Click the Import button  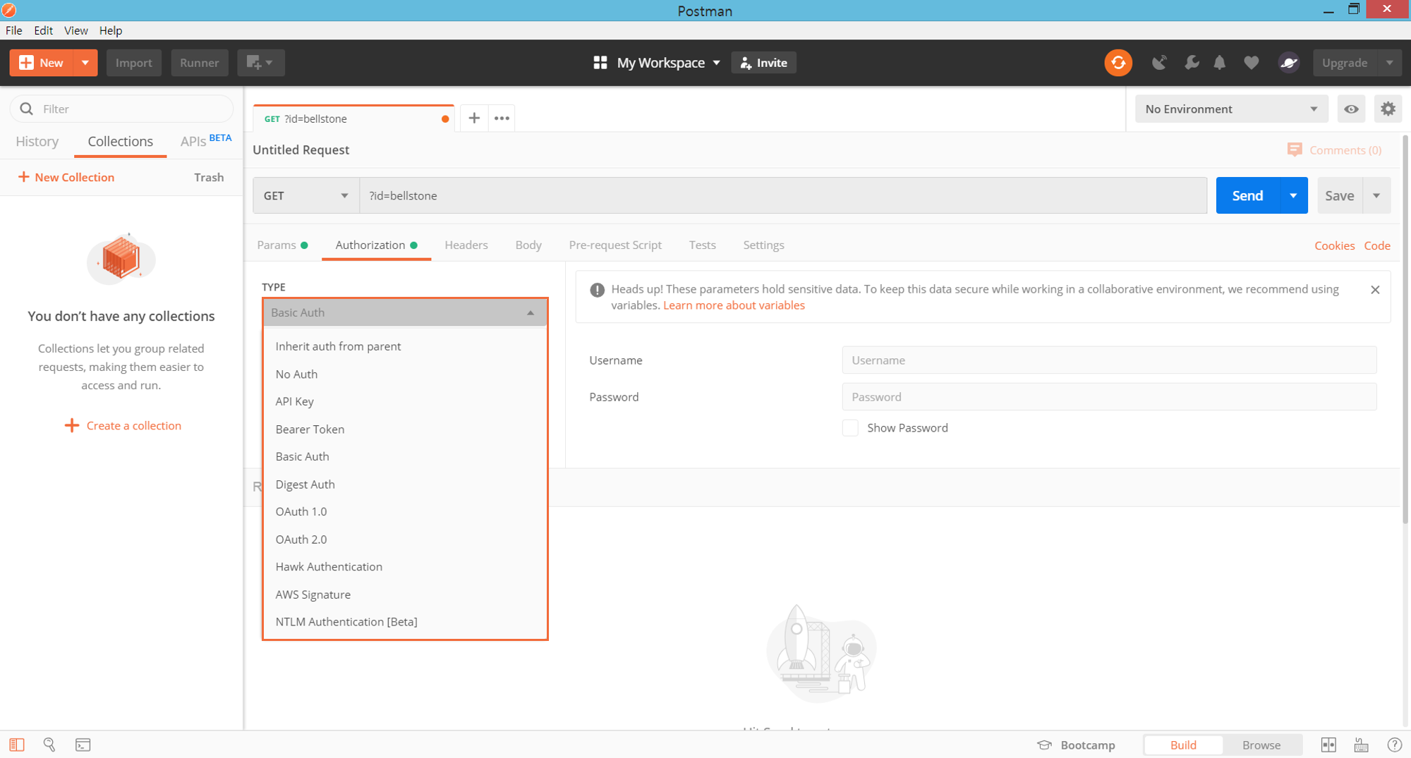coord(133,63)
